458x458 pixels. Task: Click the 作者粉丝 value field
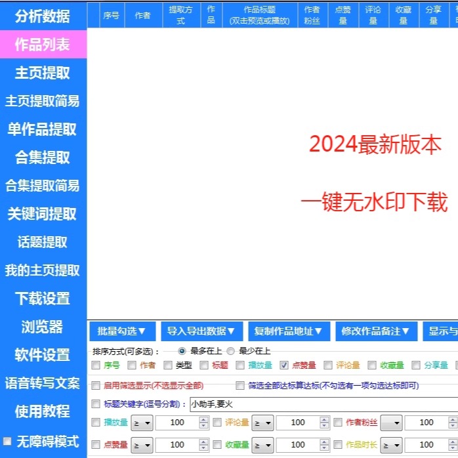click(427, 423)
